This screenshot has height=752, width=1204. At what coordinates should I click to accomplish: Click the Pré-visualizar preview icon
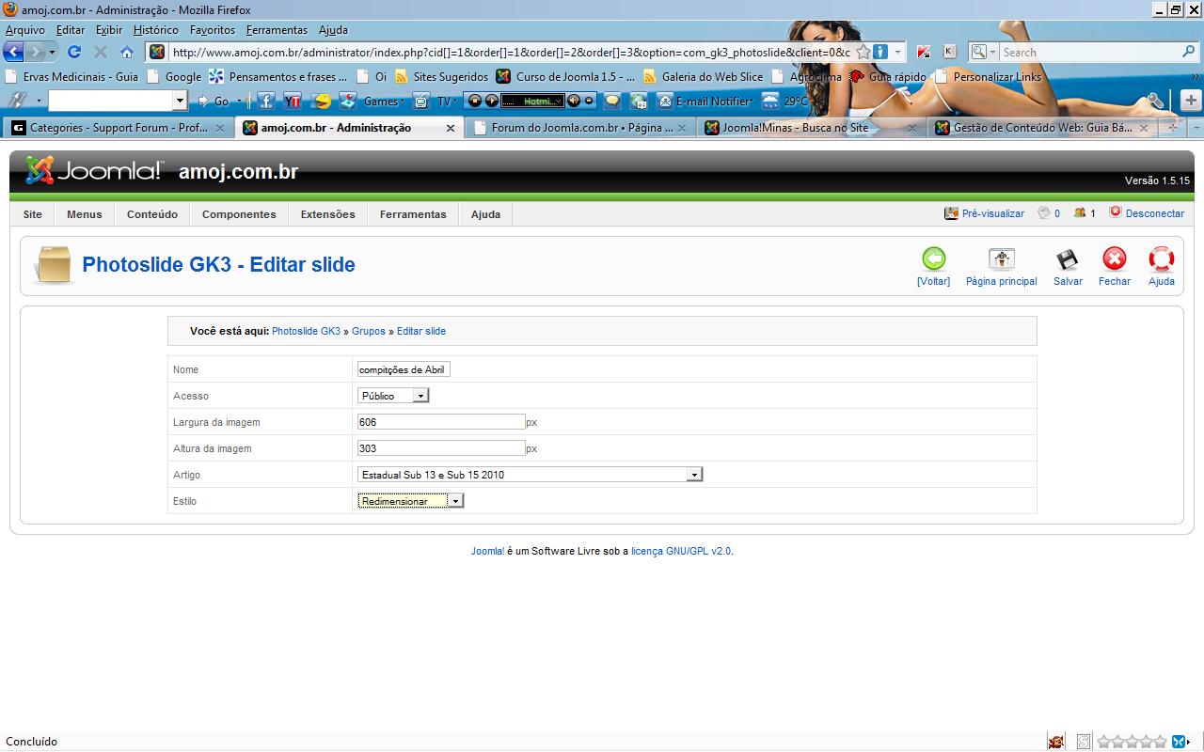tap(951, 213)
